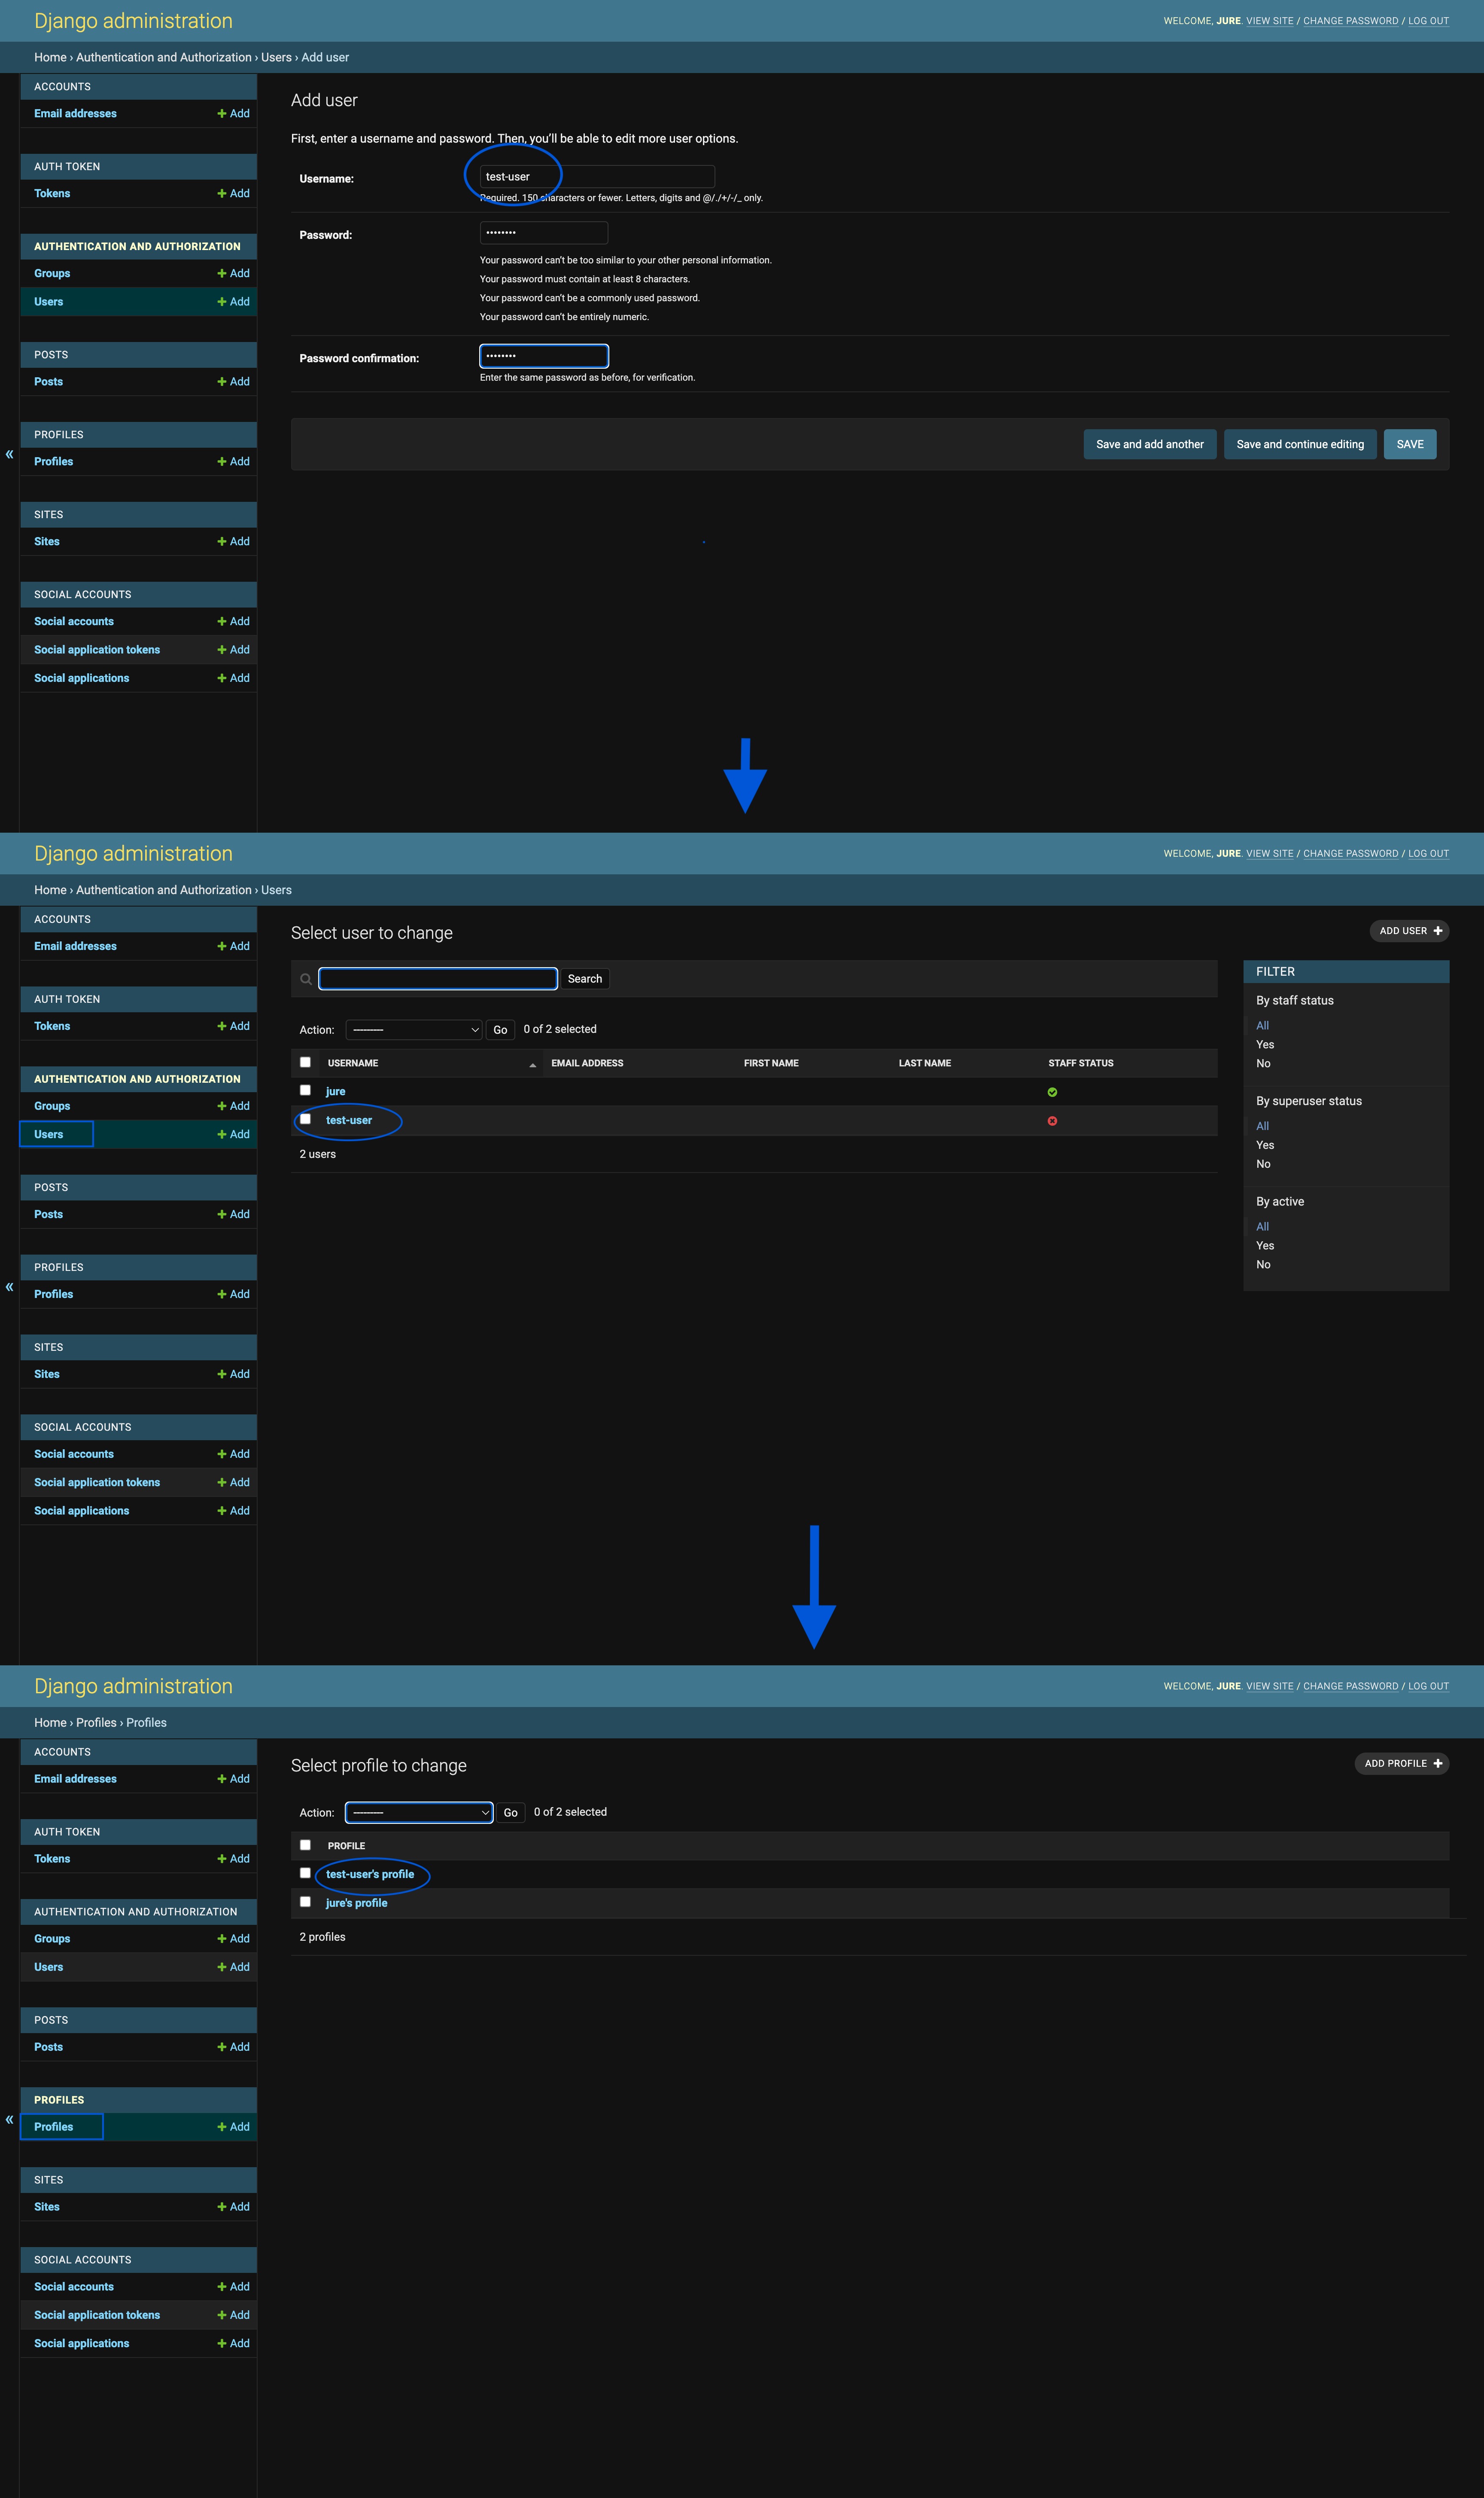Click Home breadcrumb on Select profile page
The width and height of the screenshot is (1484, 2498).
tap(50, 1722)
